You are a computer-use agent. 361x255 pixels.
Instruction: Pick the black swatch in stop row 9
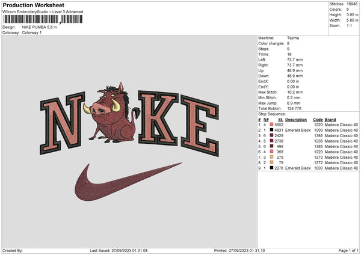[x=272, y=168]
